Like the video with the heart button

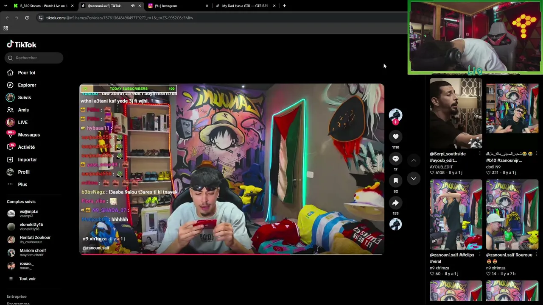(395, 136)
